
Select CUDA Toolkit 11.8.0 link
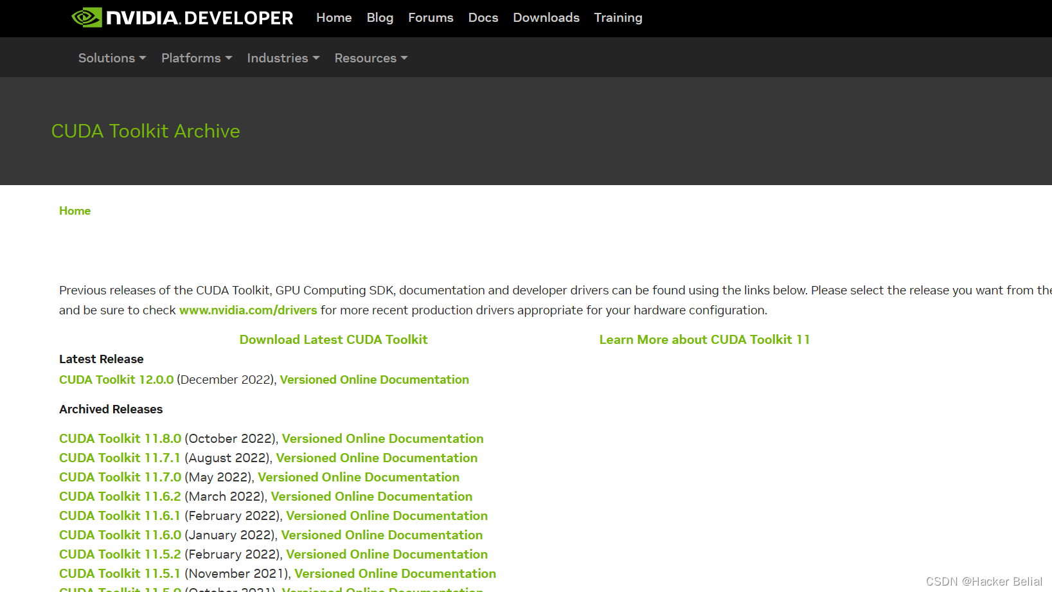point(120,438)
